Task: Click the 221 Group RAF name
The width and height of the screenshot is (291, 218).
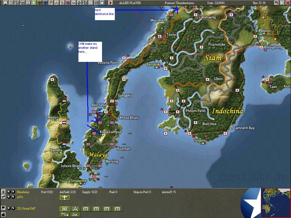Action: (26, 208)
